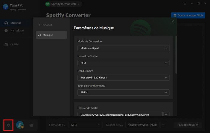This screenshot has width=210, height=133.
Task: Click the settings dialog vertical scrollbar
Action: coord(176,55)
